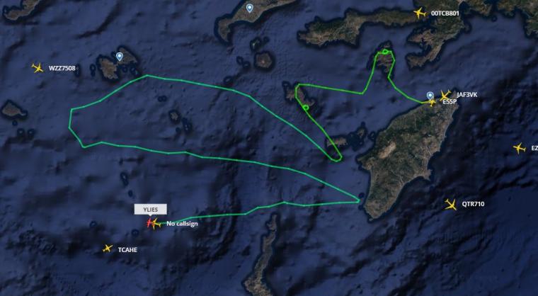Click the TCAHE aircraft icon
This screenshot has width=538, height=296.
coord(108,249)
